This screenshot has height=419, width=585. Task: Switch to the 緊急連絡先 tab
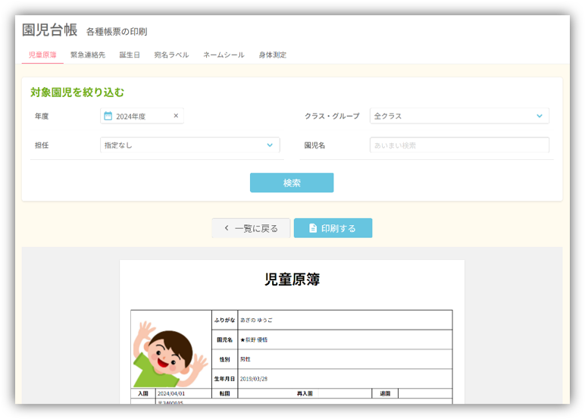pos(88,55)
